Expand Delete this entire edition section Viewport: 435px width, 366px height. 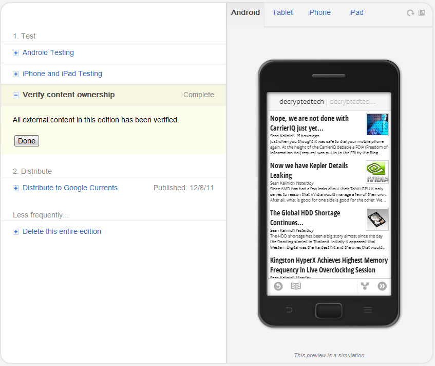pyautogui.click(x=16, y=232)
